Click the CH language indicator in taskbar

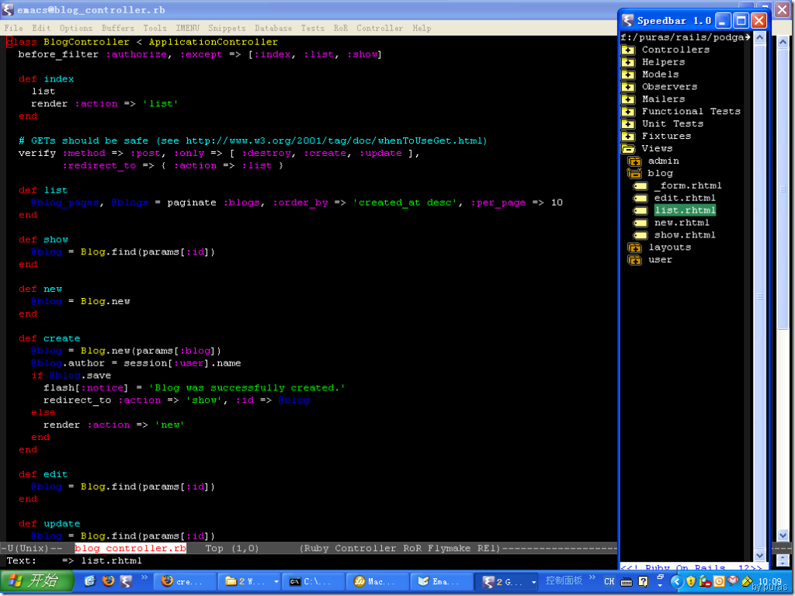tap(609, 581)
